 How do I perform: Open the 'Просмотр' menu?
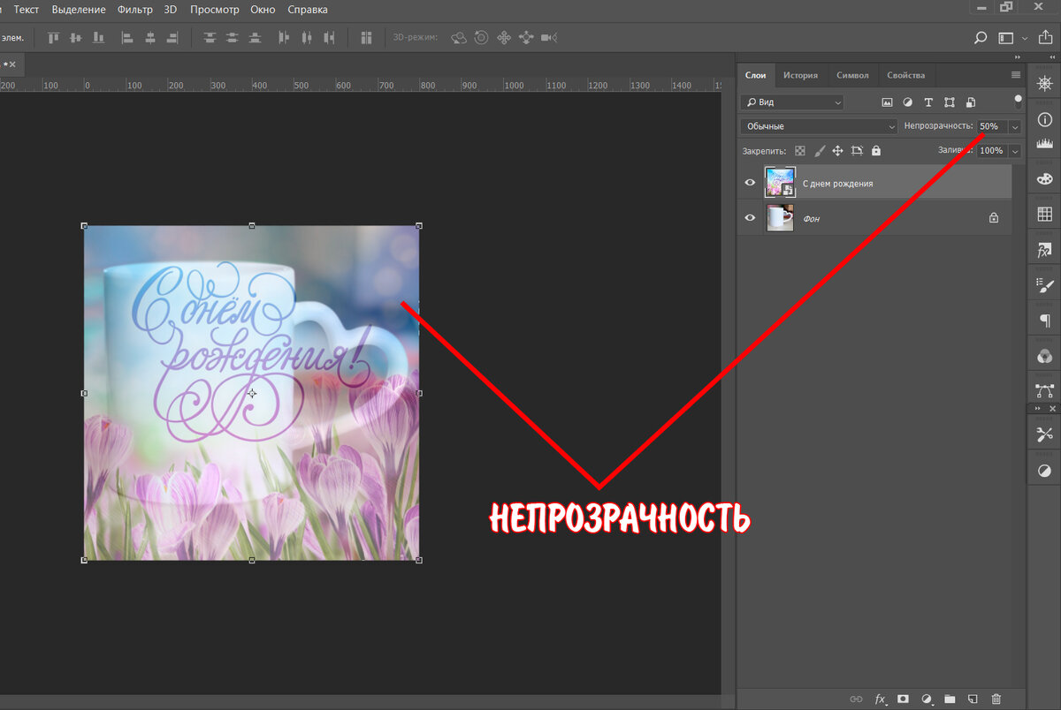pos(215,10)
